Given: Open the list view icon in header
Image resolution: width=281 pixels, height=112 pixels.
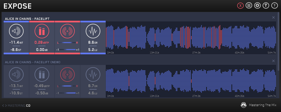Looking at the screenshot, I should tap(249, 6).
